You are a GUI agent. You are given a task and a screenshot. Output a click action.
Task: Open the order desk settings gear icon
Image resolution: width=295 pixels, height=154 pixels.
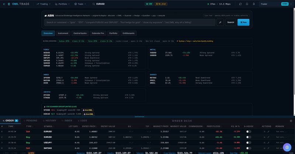291,121
